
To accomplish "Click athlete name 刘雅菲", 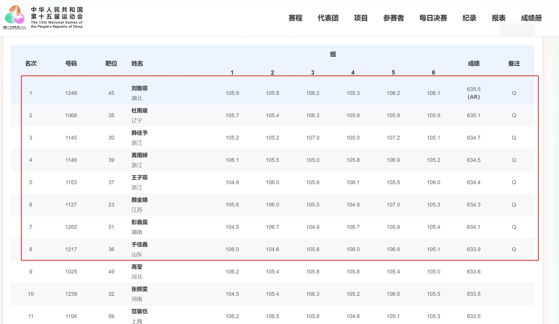I will click(139, 88).
